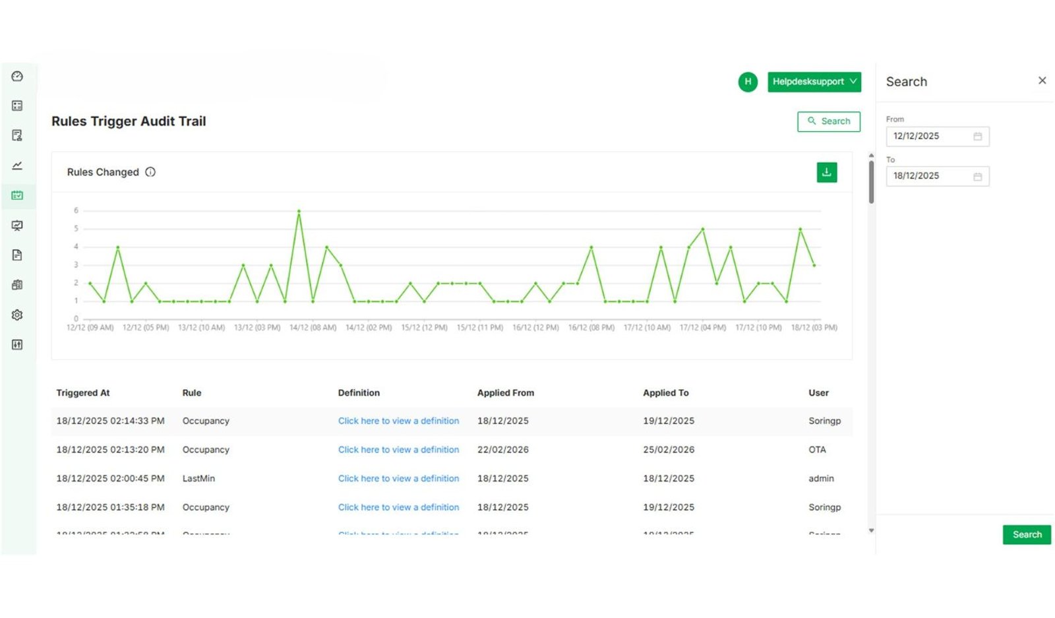Close the Search side panel
The height and width of the screenshot is (618, 1055).
click(1042, 80)
